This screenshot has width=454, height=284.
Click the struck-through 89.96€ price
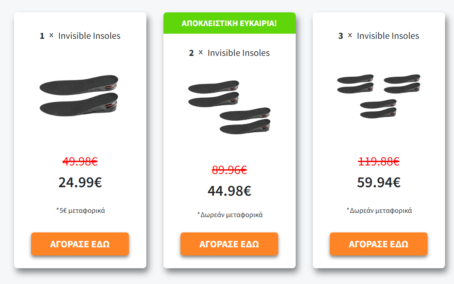(229, 170)
